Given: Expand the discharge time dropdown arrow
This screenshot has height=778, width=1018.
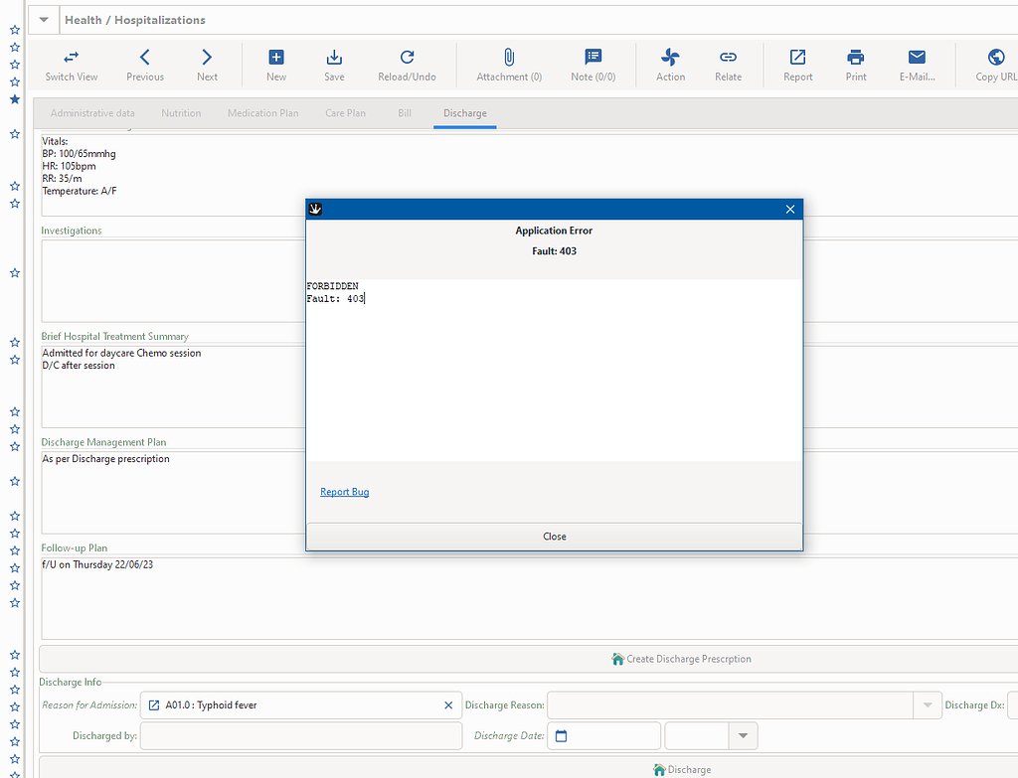Looking at the screenshot, I should (743, 736).
